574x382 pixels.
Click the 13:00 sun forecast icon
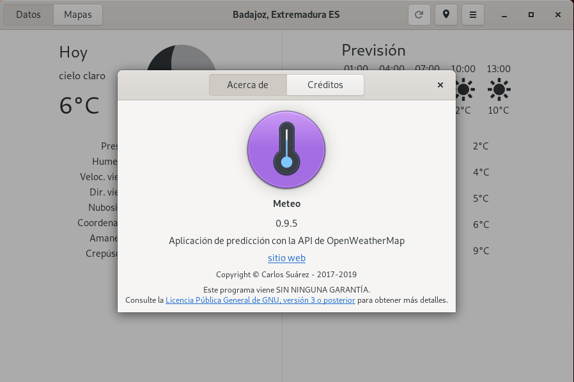point(499,89)
